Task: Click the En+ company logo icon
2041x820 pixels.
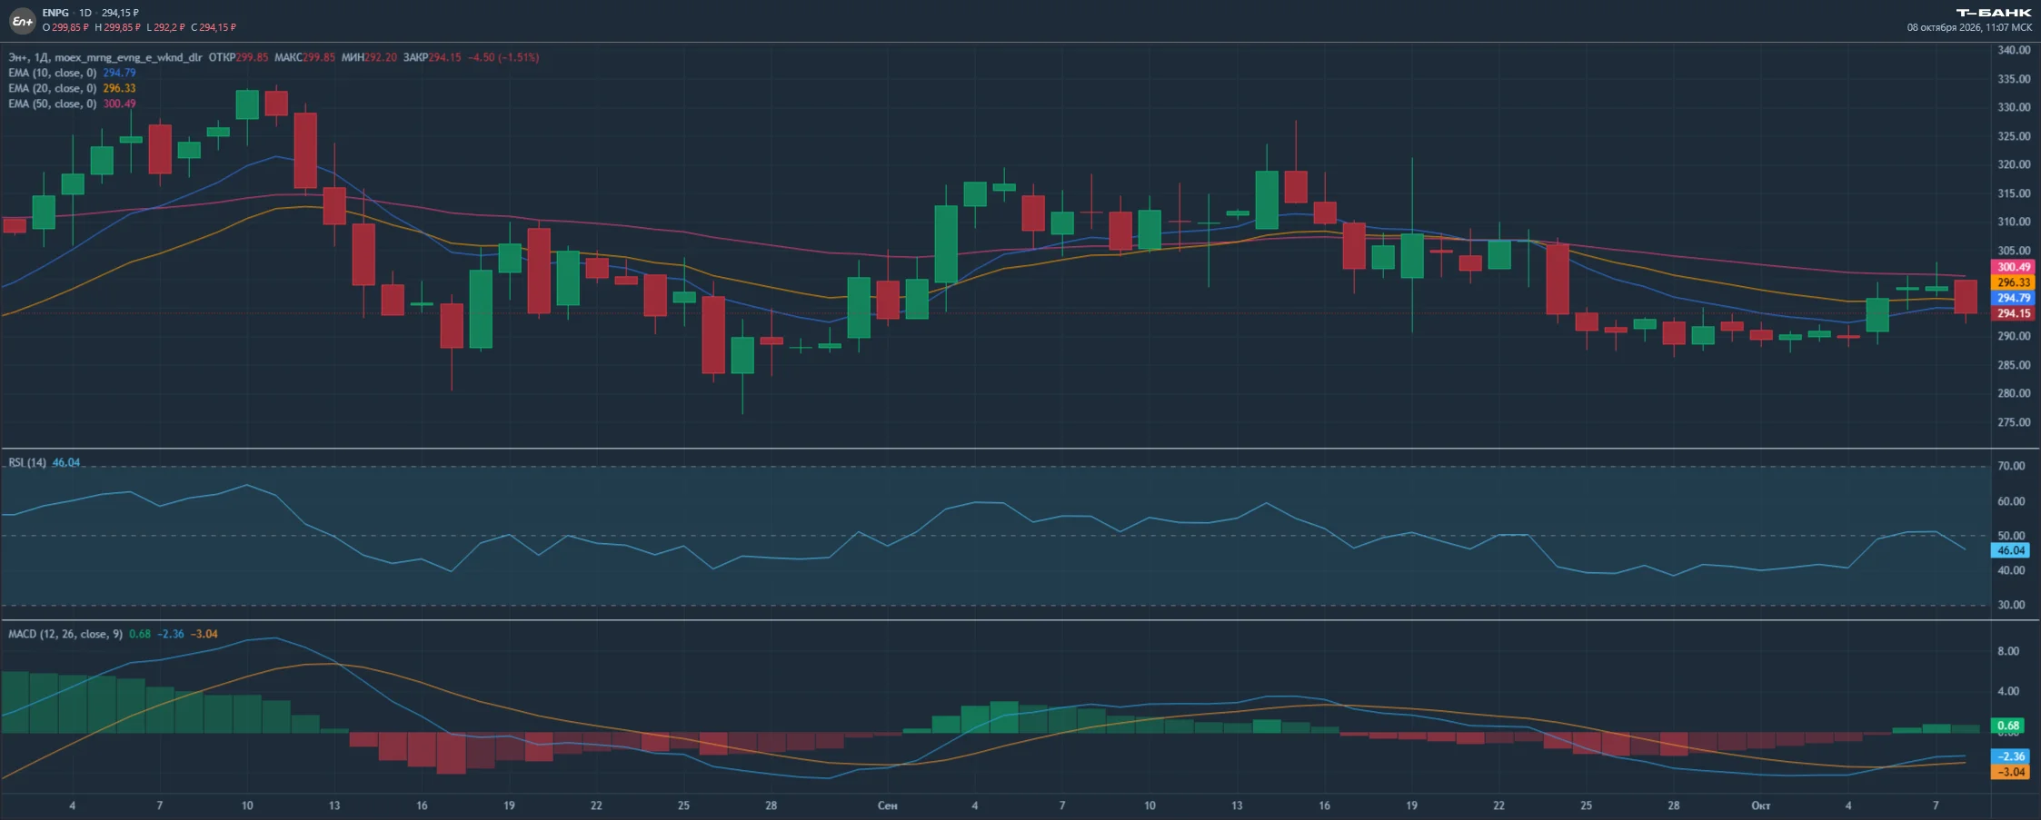Action: (22, 20)
